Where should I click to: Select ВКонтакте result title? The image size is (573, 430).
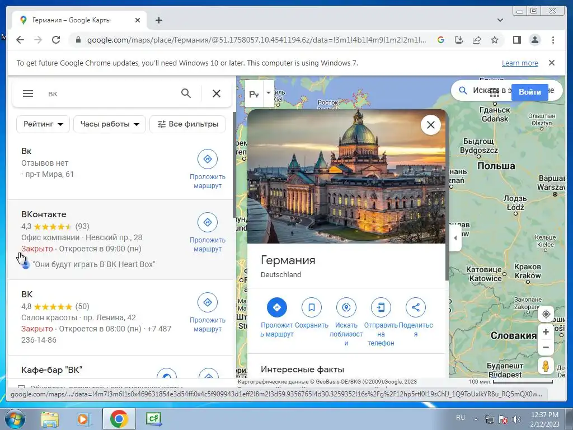click(x=44, y=214)
